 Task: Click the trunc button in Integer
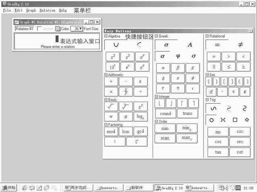coord(188,114)
